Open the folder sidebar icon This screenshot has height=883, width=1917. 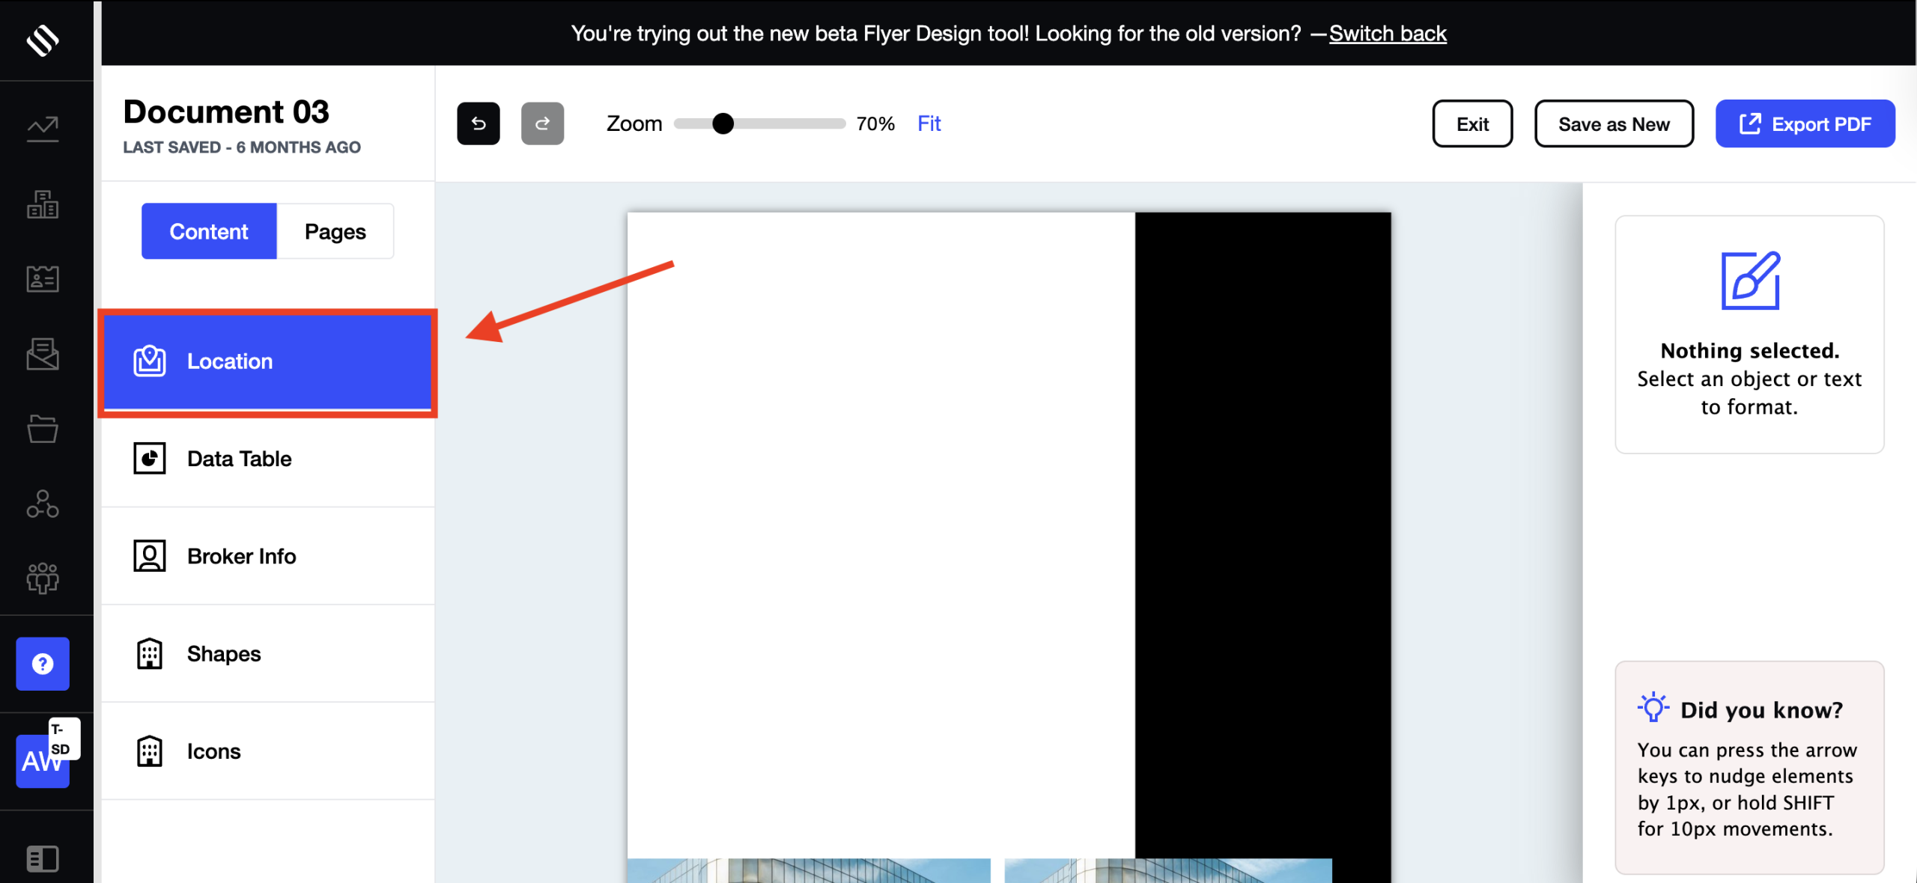tap(43, 429)
